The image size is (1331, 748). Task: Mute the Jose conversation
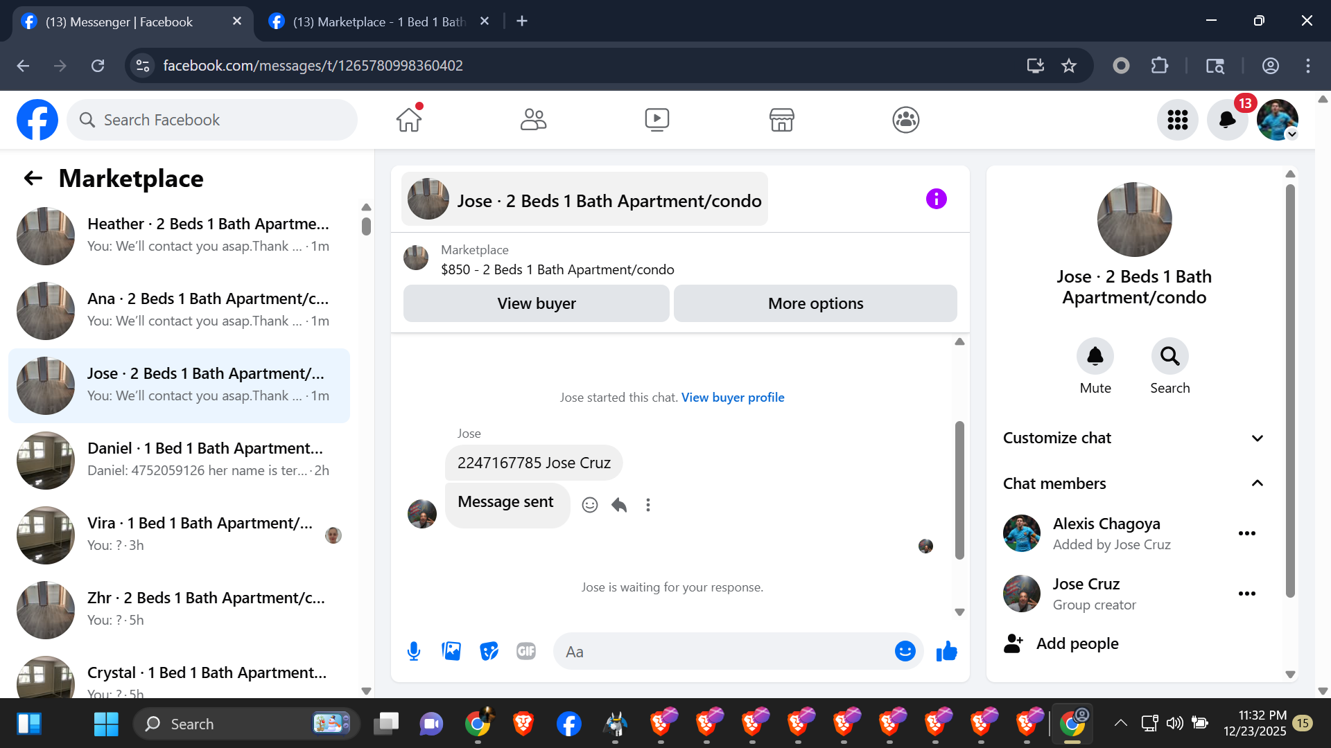click(x=1095, y=356)
